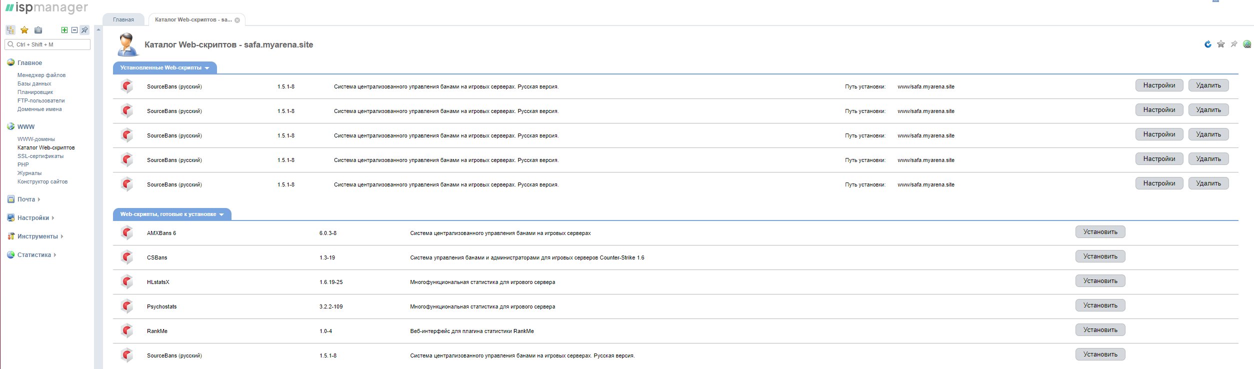Image resolution: width=1254 pixels, height=369 pixels.
Task: Click the Статистика pie chart icon
Action: 11,254
